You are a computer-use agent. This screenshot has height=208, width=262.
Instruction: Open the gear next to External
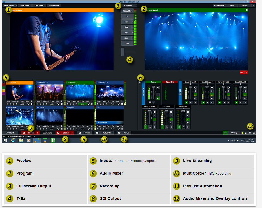(58, 133)
